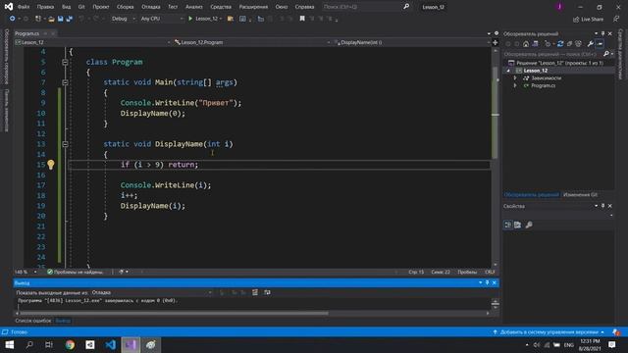Collapse the class Program code block on line 5
628x353 pixels.
click(x=65, y=62)
